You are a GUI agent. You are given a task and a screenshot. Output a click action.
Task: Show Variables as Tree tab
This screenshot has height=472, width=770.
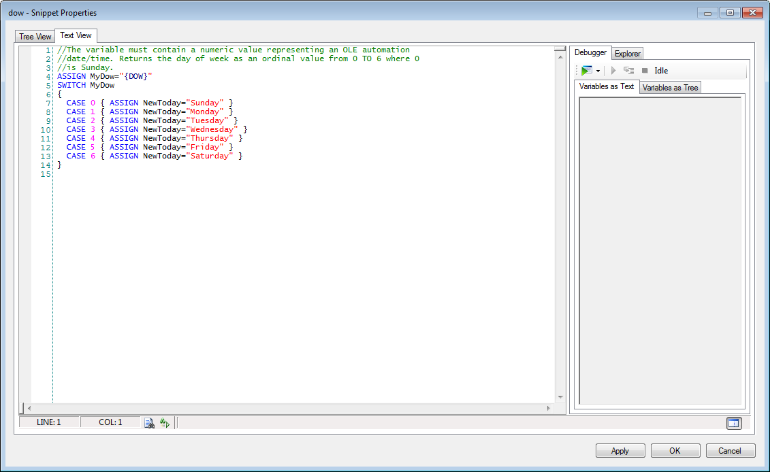(670, 88)
